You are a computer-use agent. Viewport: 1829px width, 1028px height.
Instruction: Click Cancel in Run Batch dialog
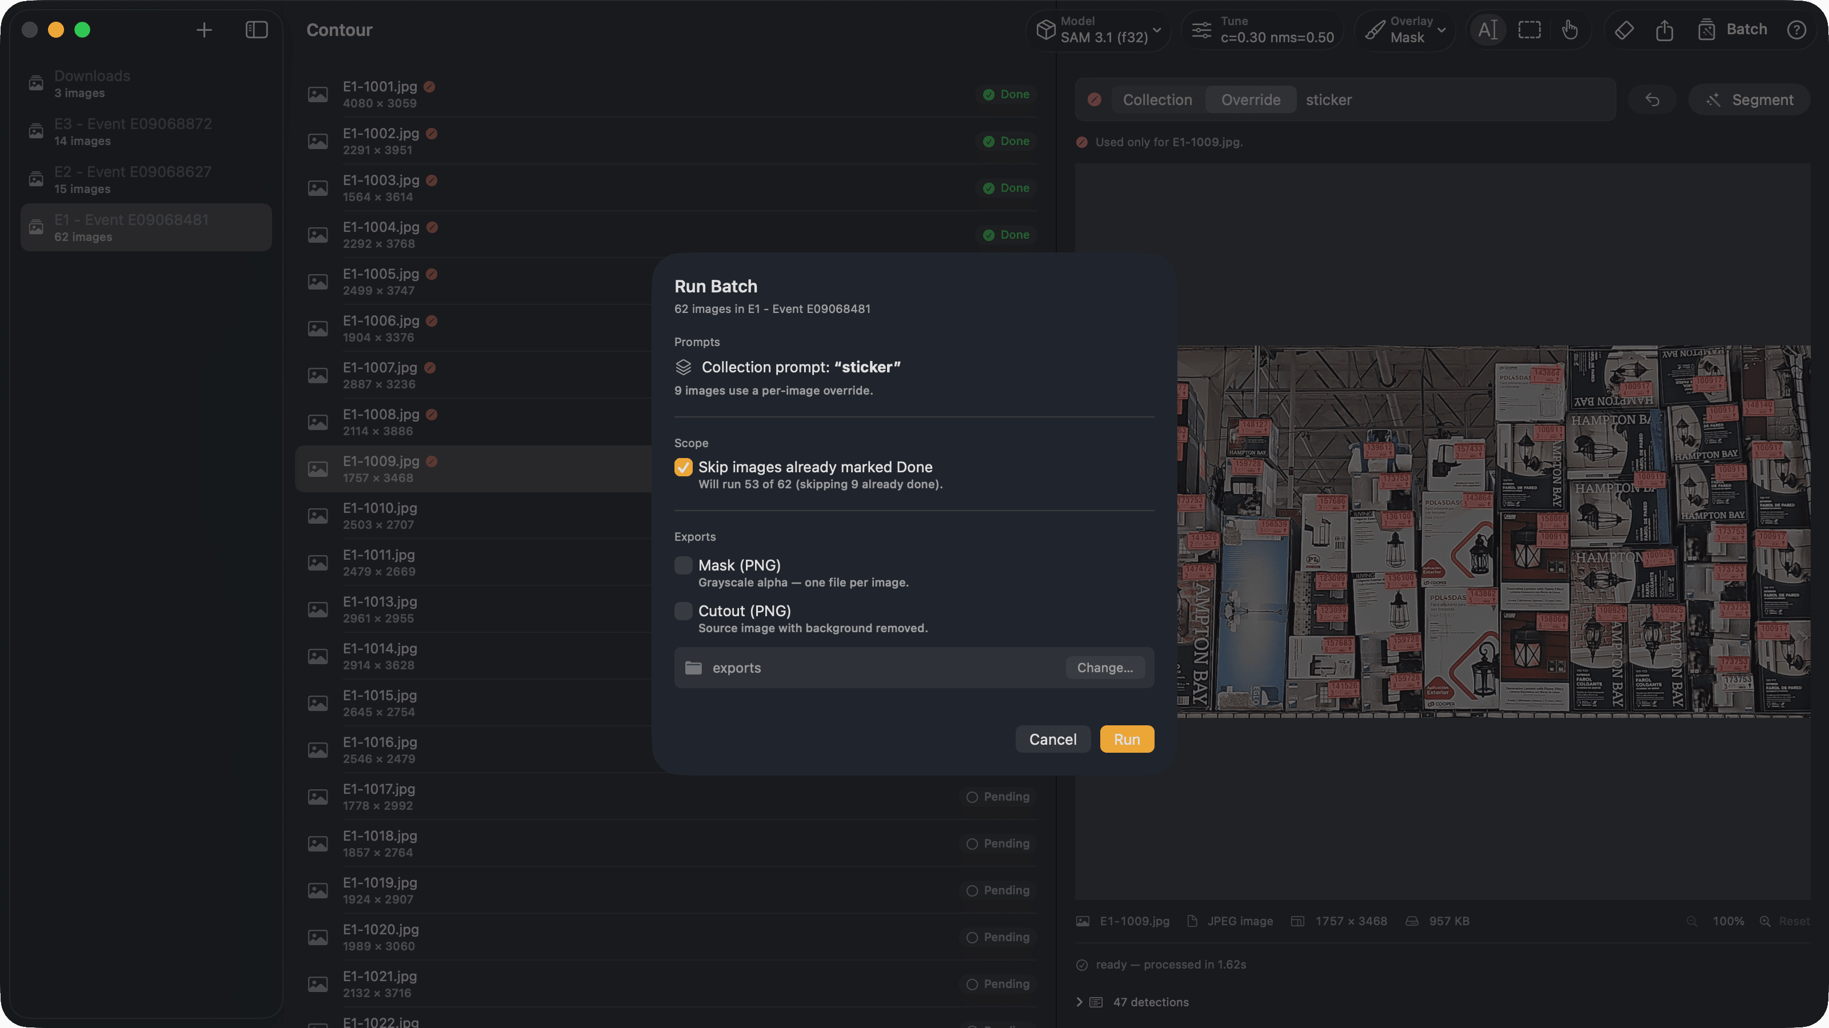[1053, 739]
